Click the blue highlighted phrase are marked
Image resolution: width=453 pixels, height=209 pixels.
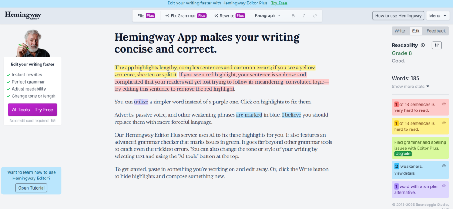[x=249, y=115]
